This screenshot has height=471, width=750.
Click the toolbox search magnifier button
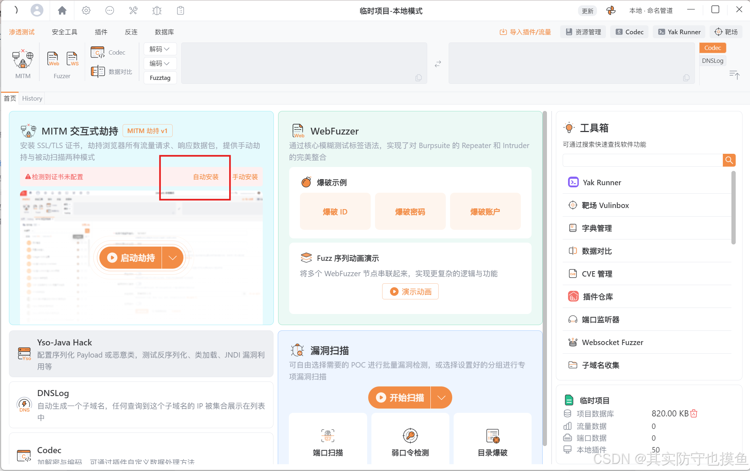coord(729,160)
